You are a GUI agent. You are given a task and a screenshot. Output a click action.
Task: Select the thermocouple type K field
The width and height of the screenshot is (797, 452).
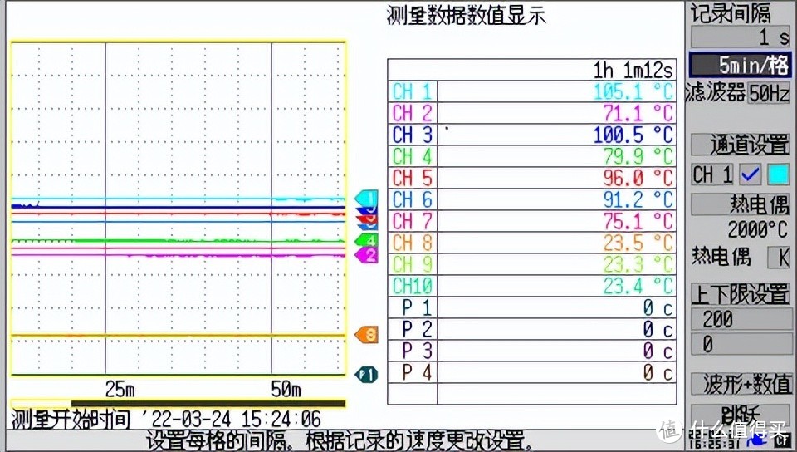(780, 257)
